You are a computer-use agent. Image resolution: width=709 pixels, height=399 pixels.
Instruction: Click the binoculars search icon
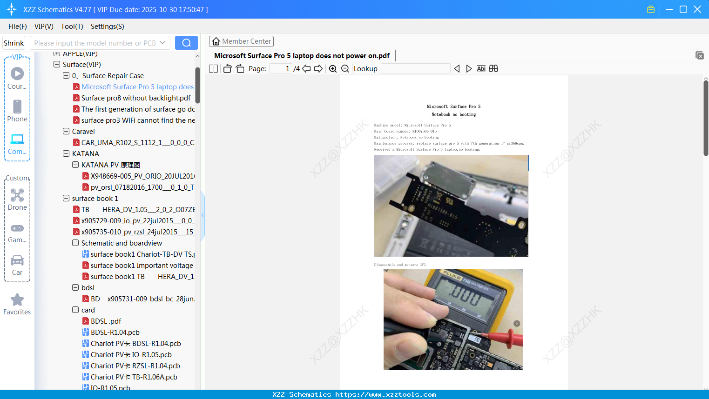(x=493, y=68)
